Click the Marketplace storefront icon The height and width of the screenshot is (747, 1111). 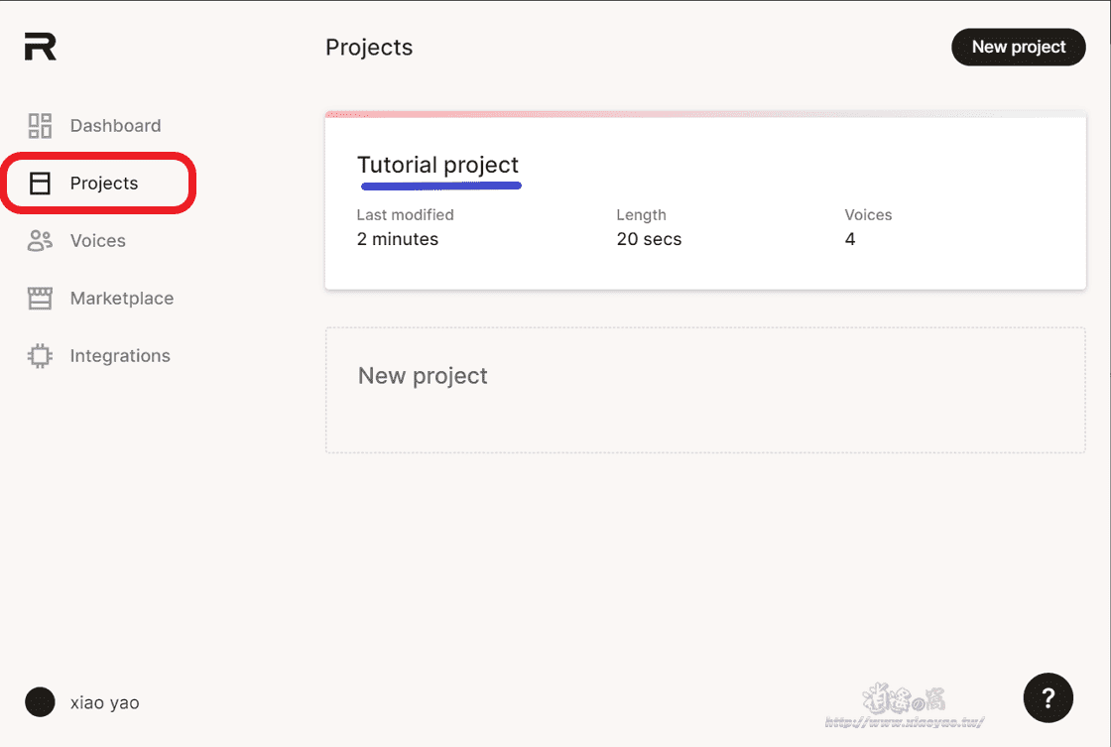click(40, 299)
